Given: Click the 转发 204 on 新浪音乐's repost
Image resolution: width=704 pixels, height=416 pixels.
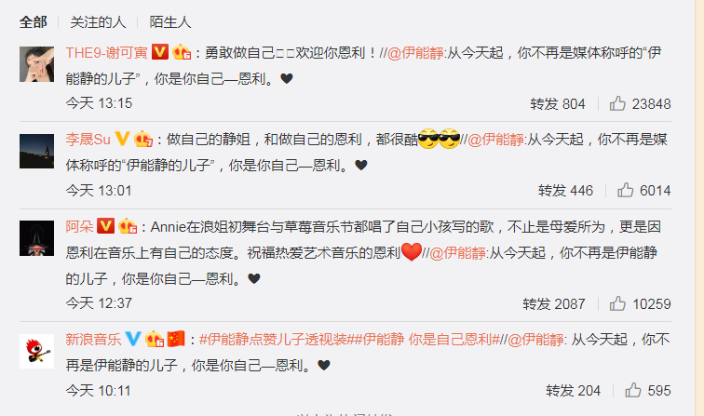Looking at the screenshot, I should [574, 391].
